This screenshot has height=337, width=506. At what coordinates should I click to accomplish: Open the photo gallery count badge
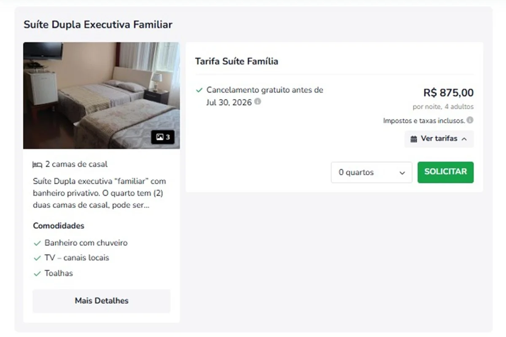(163, 137)
